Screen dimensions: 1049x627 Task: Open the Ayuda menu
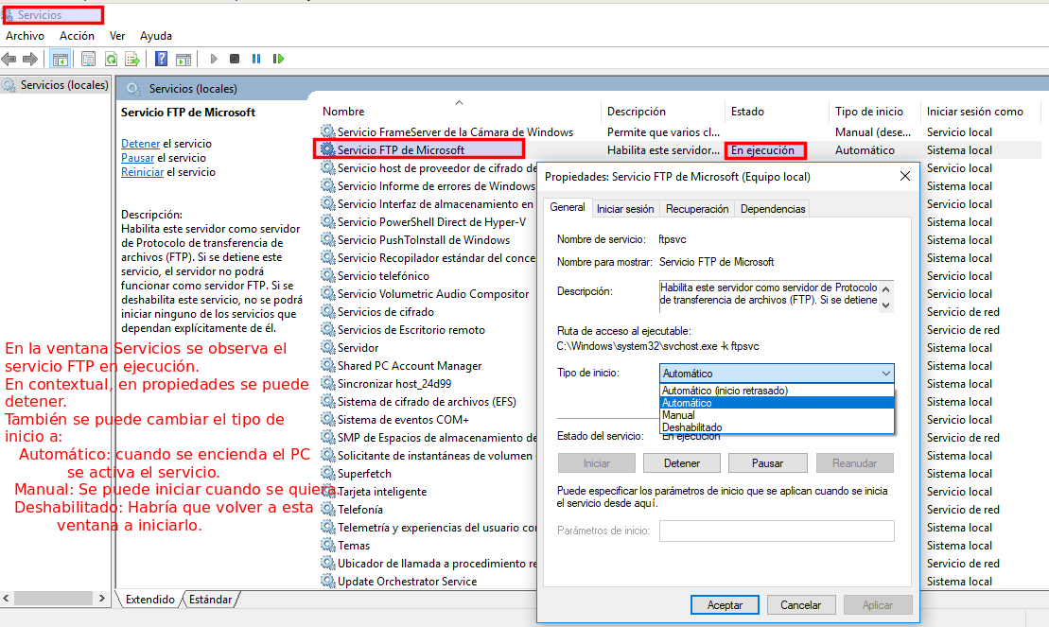click(156, 36)
